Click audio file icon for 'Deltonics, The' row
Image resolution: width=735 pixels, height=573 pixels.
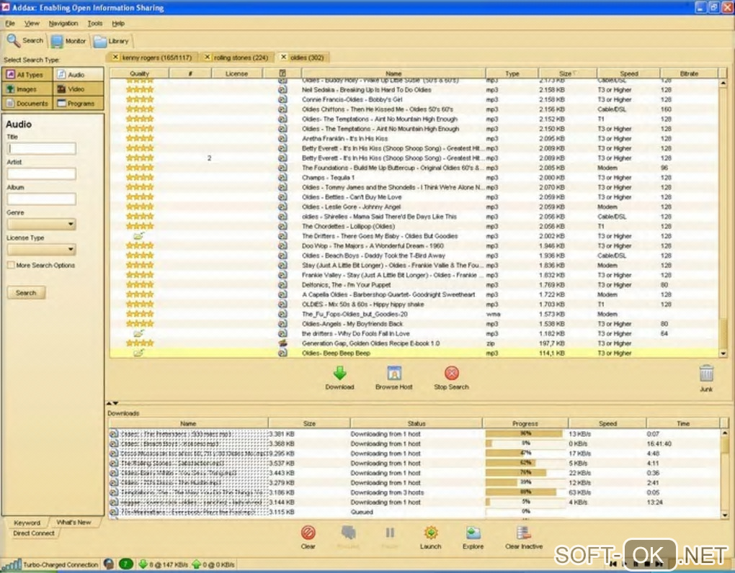(x=282, y=284)
